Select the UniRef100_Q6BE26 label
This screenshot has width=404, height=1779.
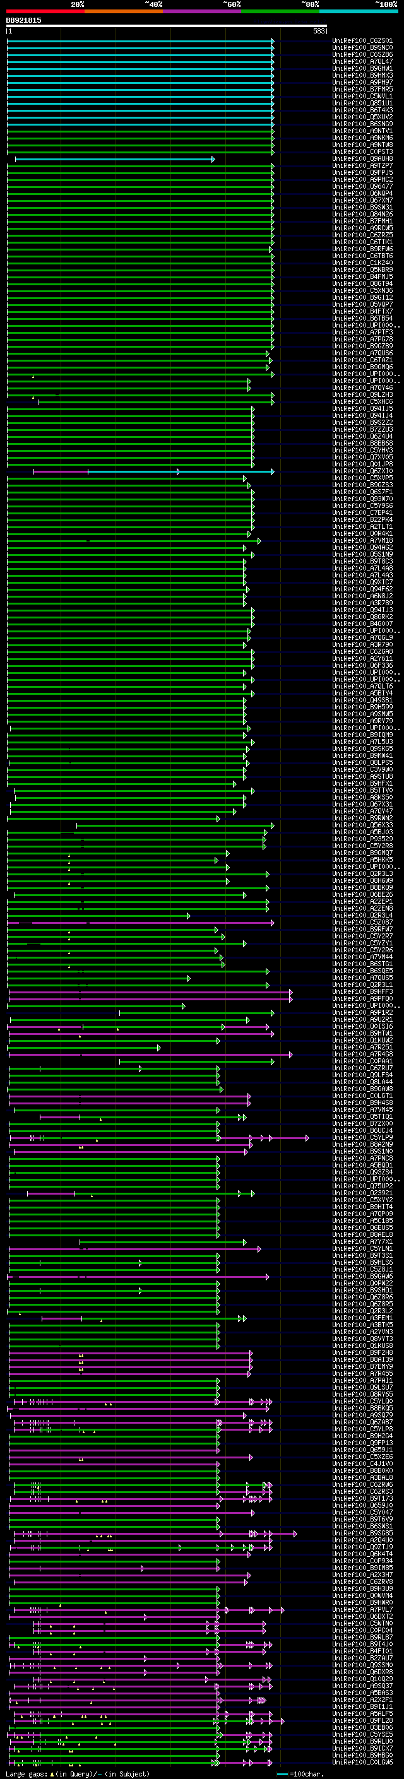click(362, 895)
